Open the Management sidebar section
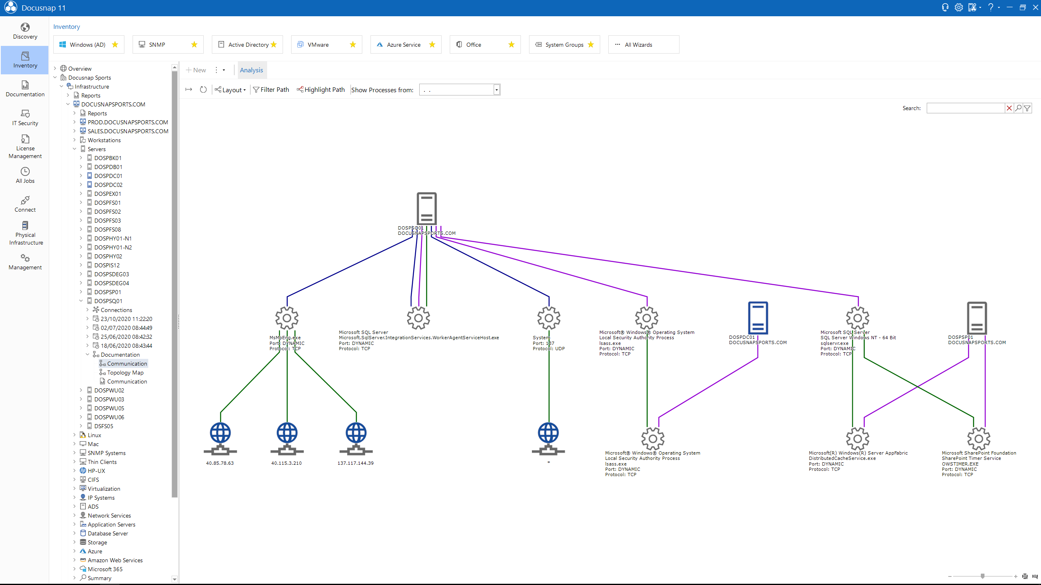This screenshot has height=585, width=1041. point(25,262)
